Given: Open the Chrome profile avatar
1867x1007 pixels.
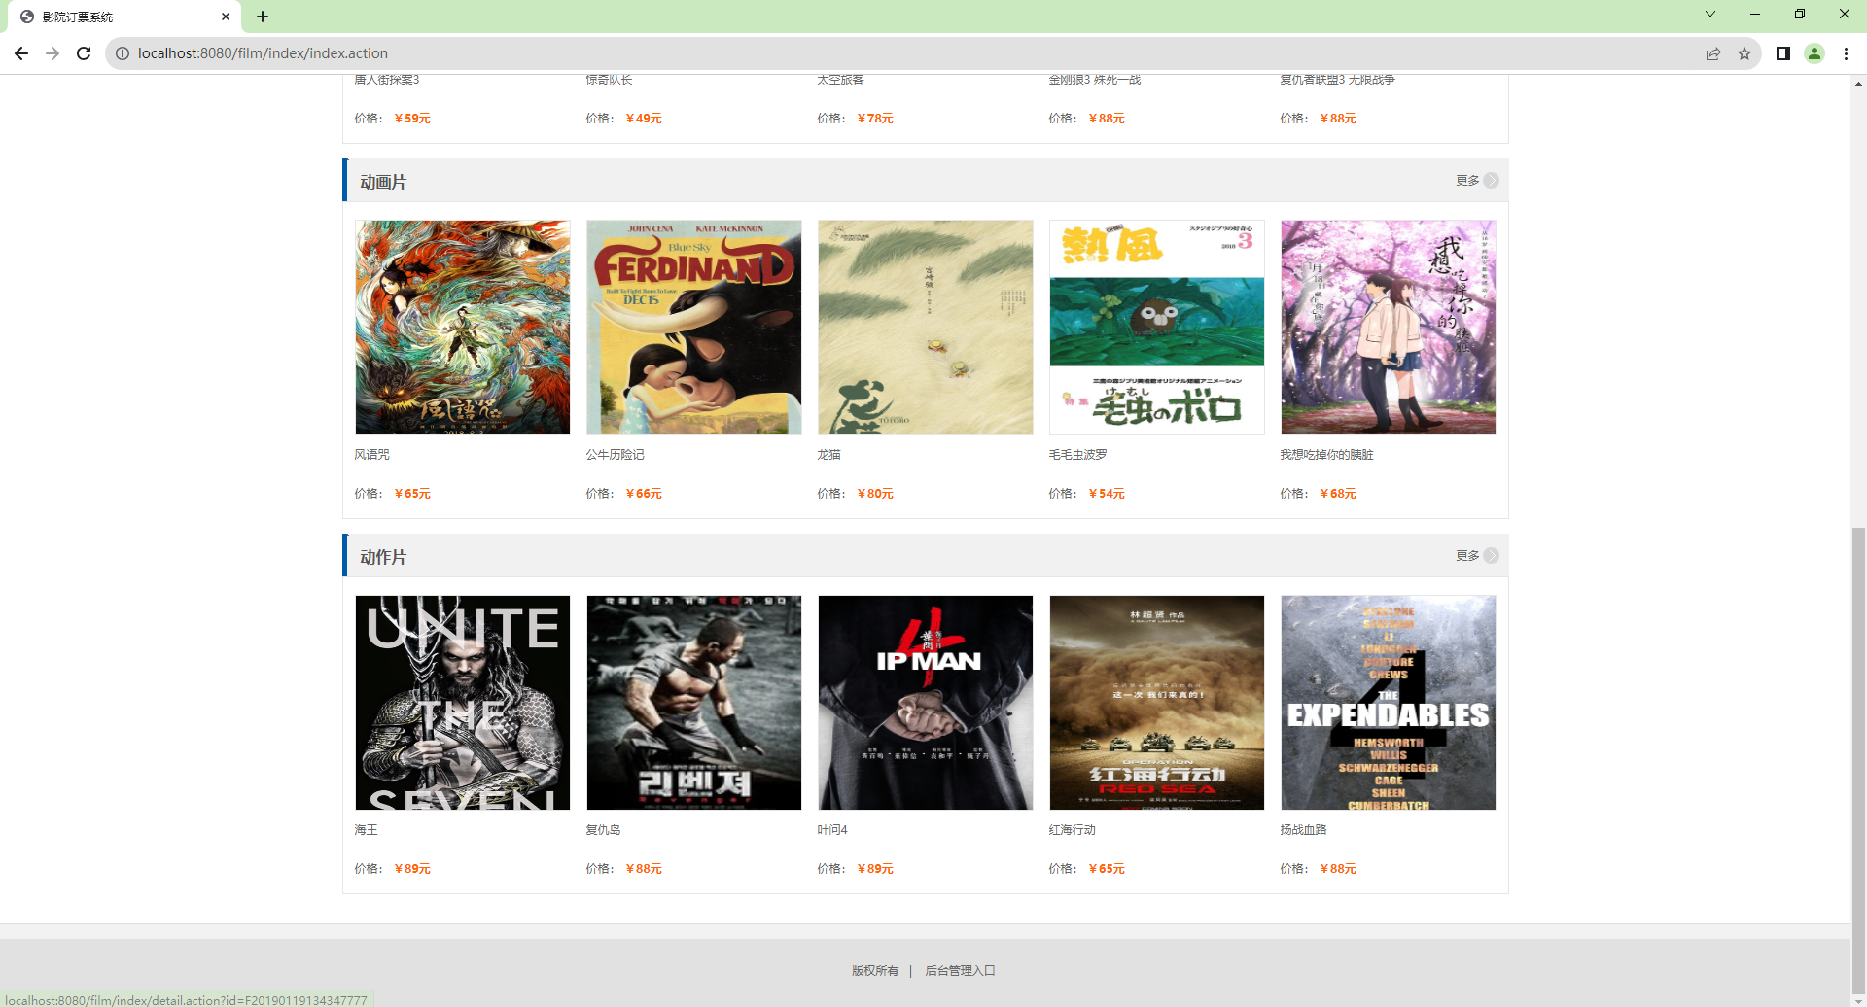Looking at the screenshot, I should 1814,53.
